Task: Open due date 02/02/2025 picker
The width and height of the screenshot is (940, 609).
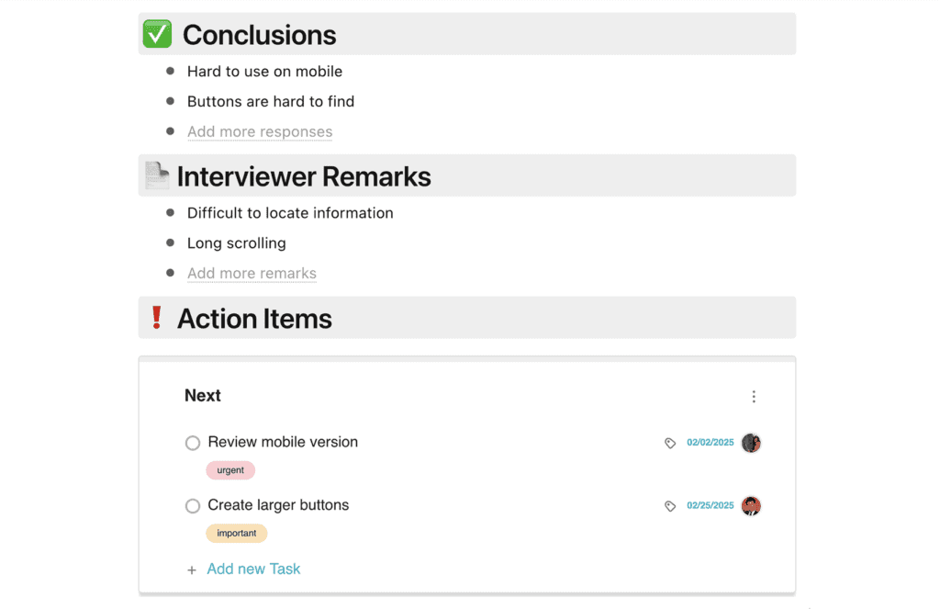Action: tap(711, 443)
